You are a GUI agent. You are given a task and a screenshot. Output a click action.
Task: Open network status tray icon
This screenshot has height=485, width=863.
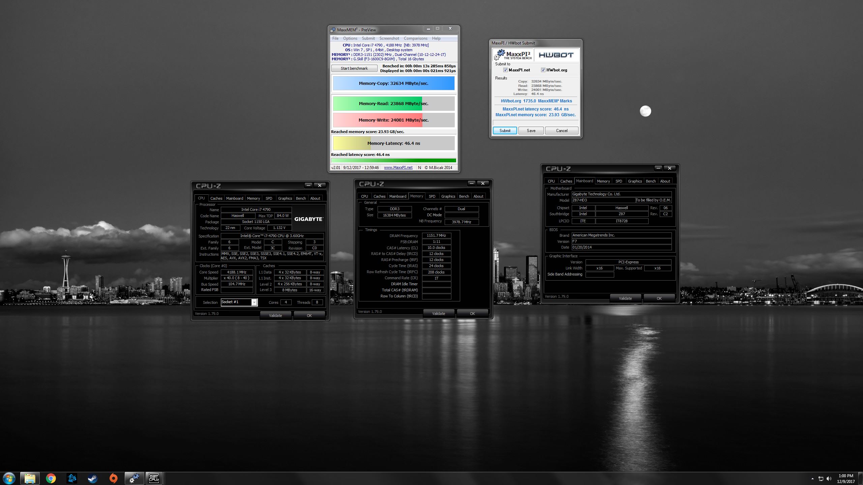coord(821,479)
